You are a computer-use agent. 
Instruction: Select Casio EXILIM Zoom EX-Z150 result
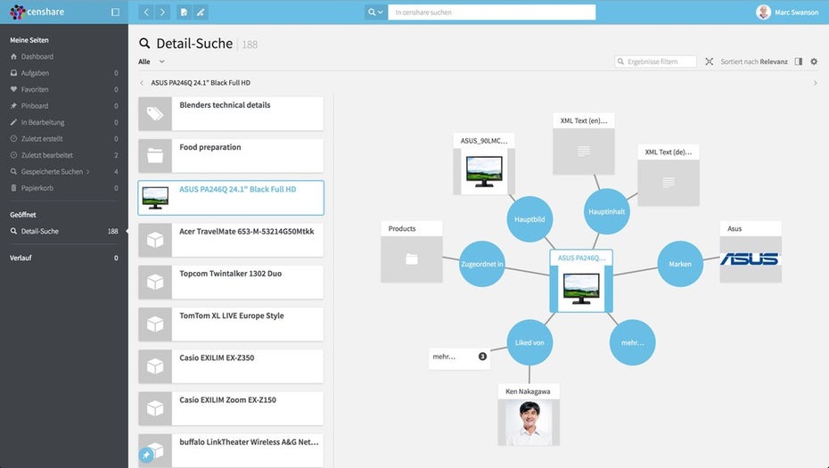point(231,408)
